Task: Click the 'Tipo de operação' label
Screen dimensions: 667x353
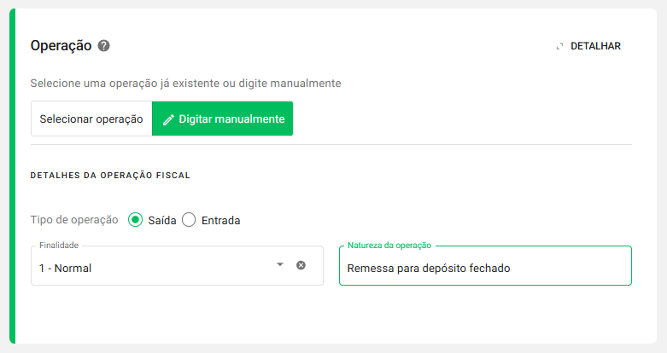Action: pyautogui.click(x=74, y=220)
